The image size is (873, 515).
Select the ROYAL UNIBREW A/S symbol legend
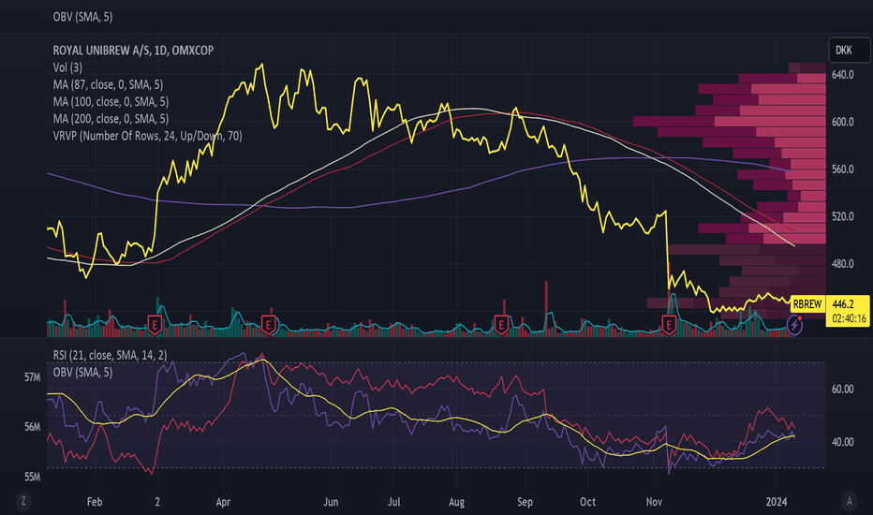(x=133, y=51)
